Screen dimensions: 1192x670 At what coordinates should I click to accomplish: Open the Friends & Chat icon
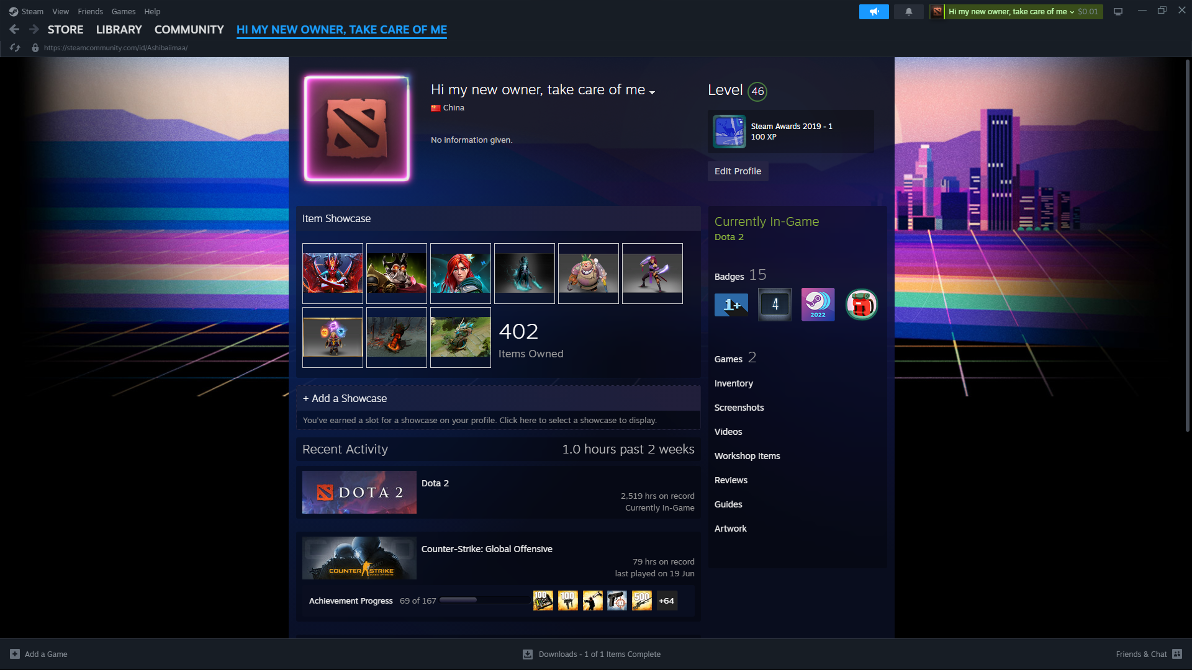[x=1177, y=654]
